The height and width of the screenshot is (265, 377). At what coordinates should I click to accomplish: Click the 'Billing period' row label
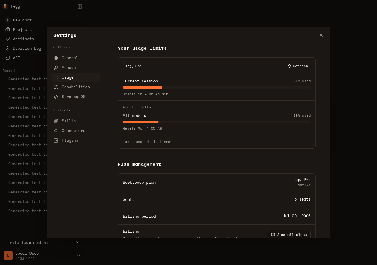pos(139,216)
